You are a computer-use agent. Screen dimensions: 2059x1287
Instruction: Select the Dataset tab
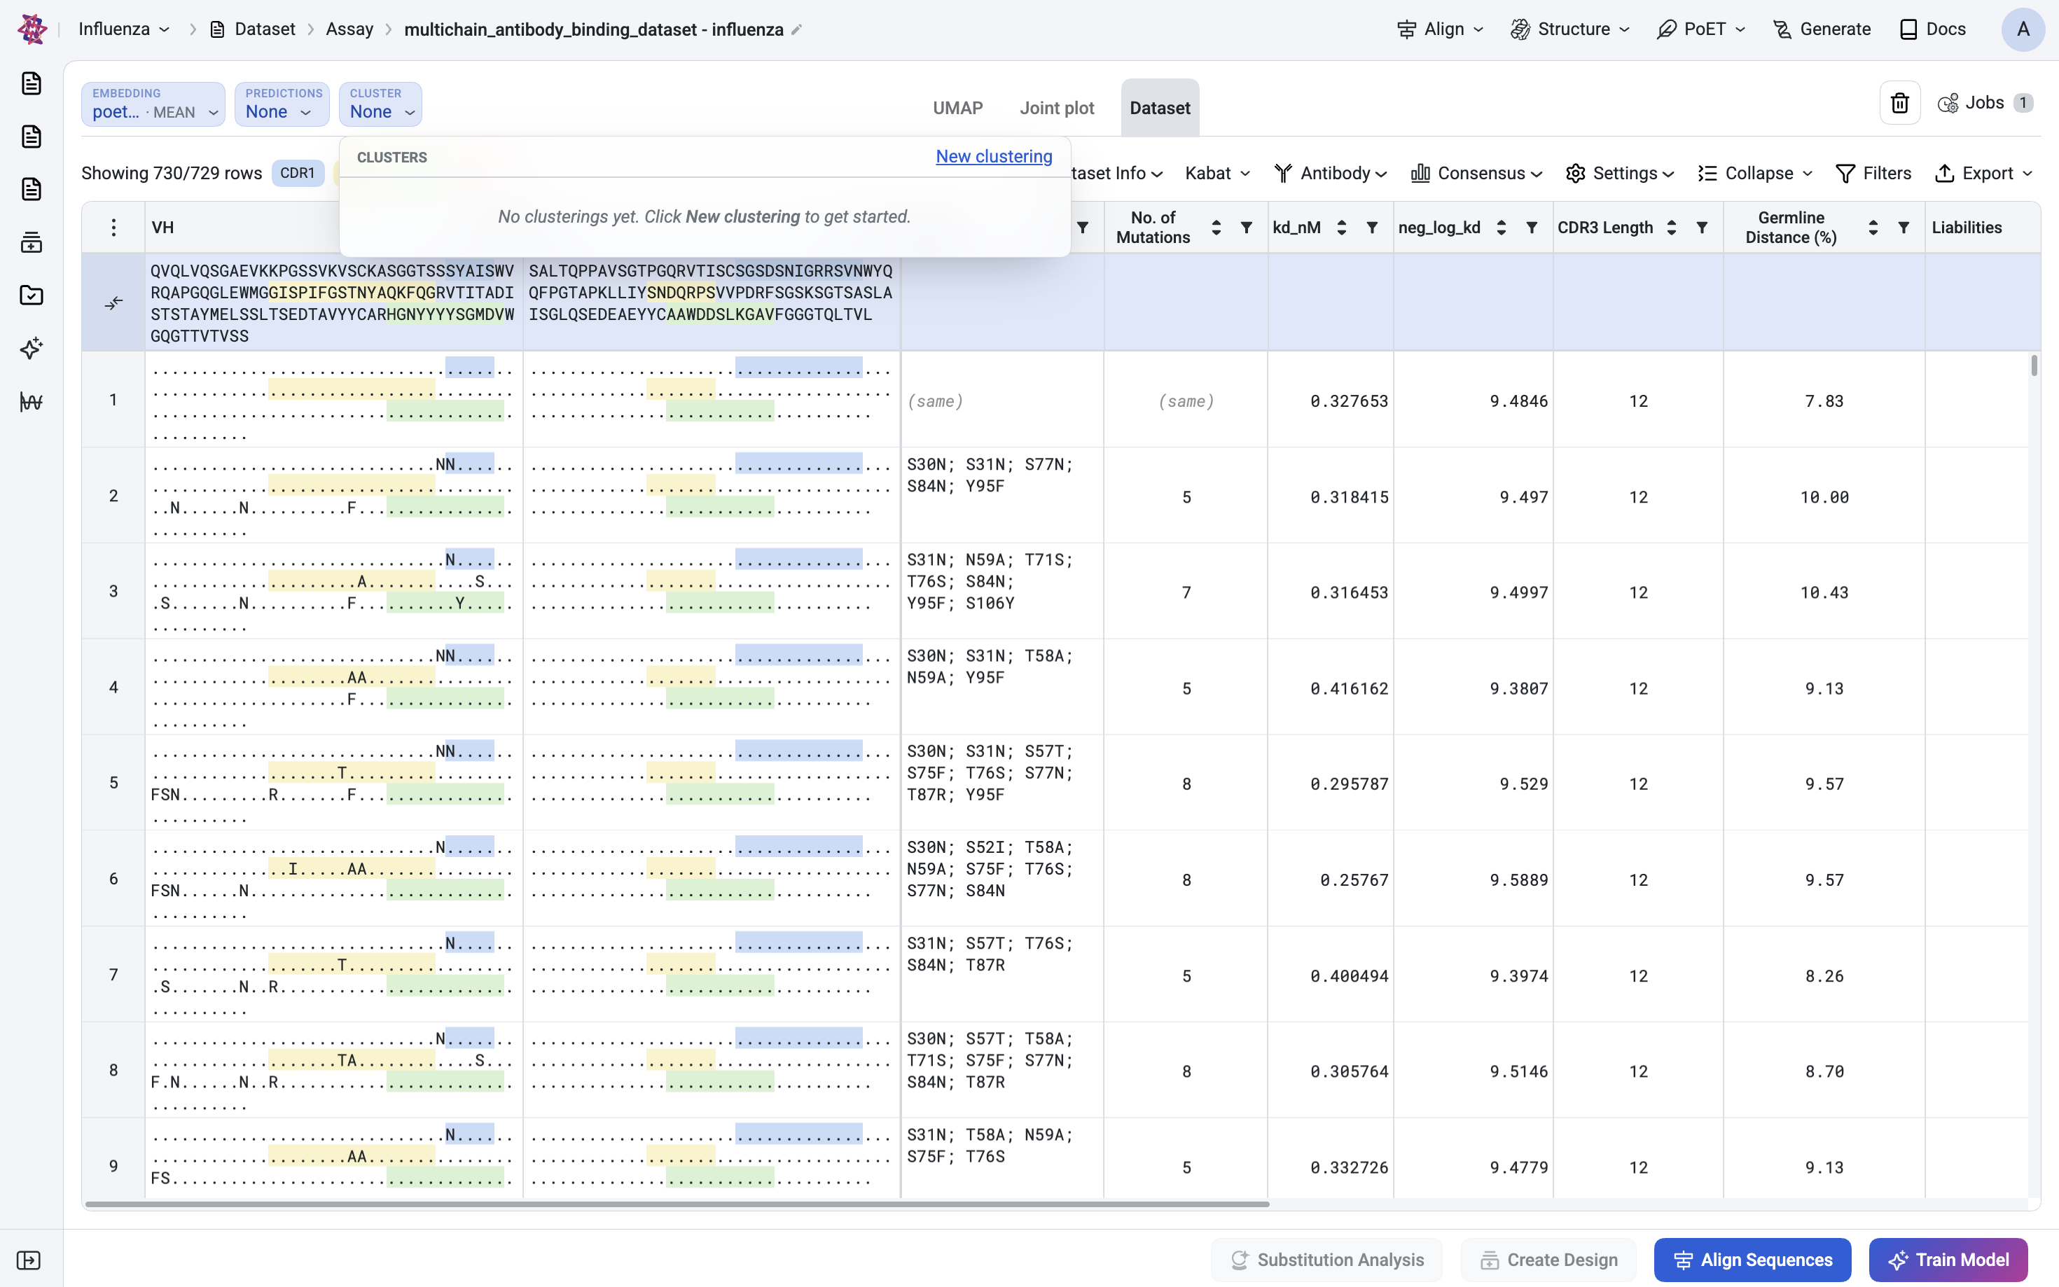pyautogui.click(x=1160, y=108)
